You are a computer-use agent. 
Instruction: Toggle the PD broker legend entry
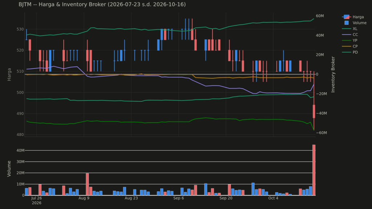[x=350, y=52]
